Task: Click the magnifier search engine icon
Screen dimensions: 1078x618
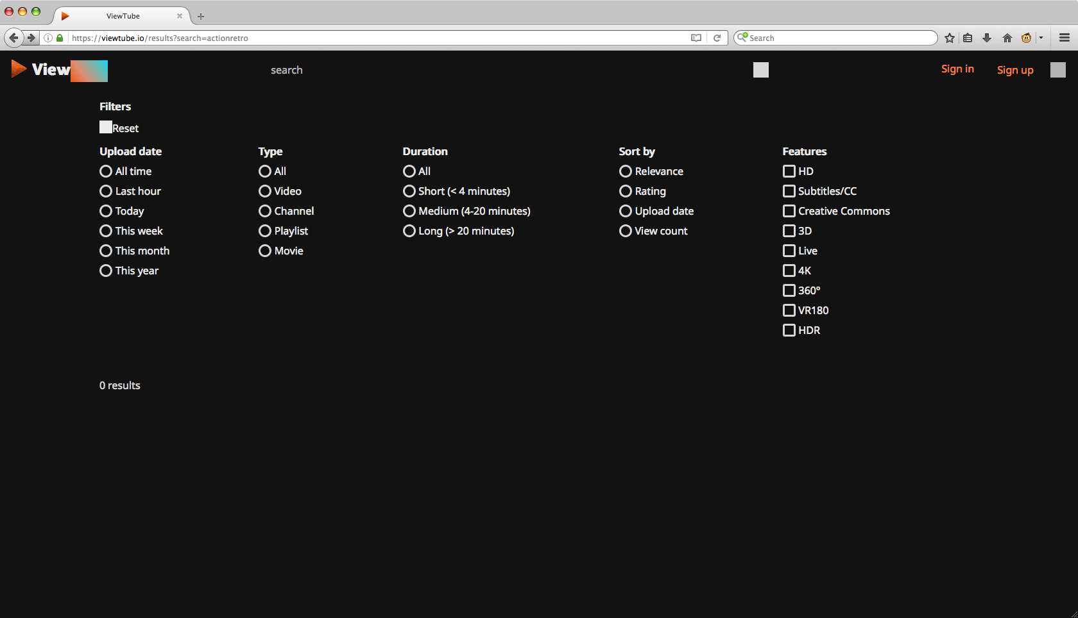Action: 742,37
